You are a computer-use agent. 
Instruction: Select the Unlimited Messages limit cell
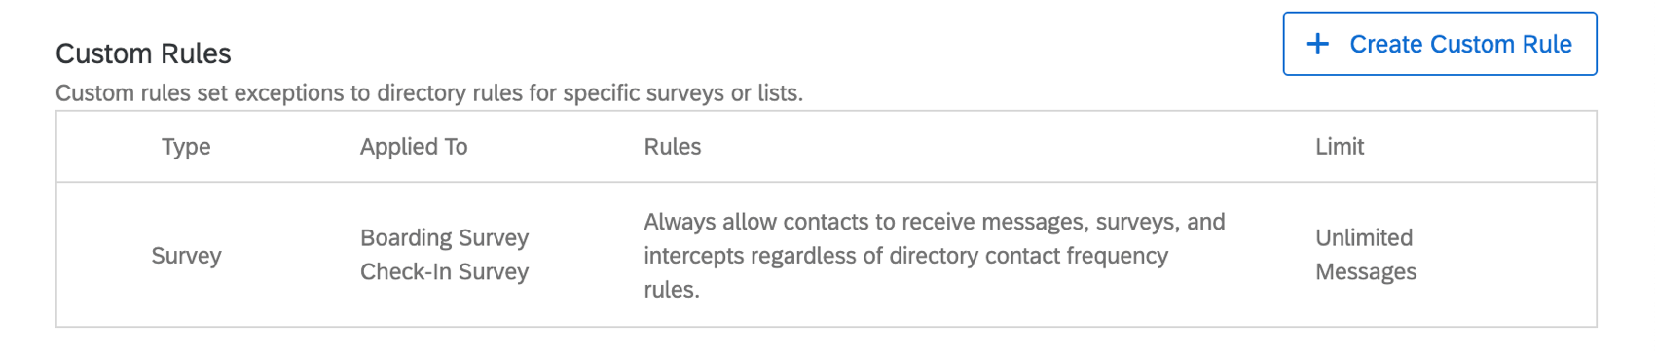1366,255
